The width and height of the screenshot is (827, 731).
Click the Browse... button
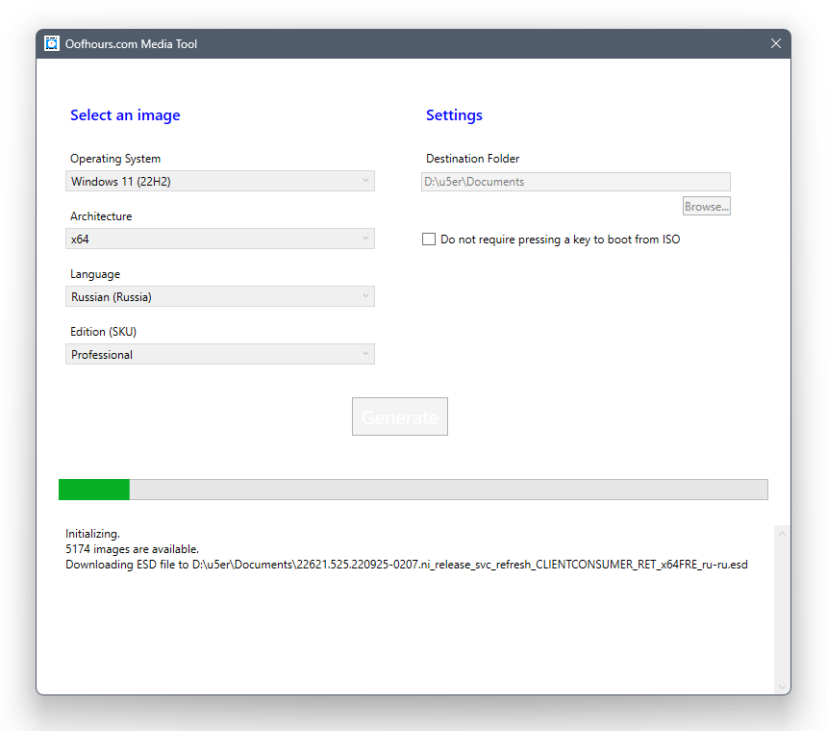[706, 206]
